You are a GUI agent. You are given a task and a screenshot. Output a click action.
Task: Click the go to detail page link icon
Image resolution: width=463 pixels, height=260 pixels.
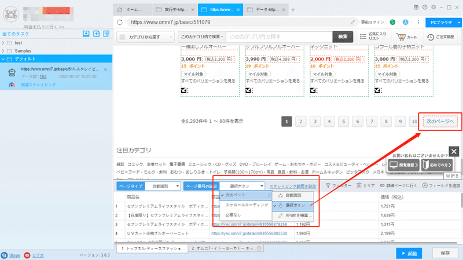click(382, 185)
